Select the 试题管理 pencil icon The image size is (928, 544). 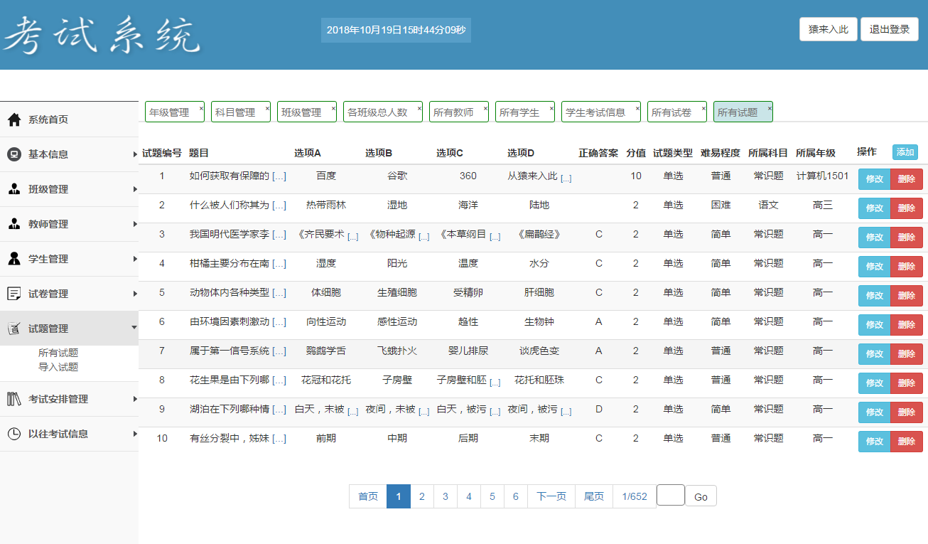[14, 328]
